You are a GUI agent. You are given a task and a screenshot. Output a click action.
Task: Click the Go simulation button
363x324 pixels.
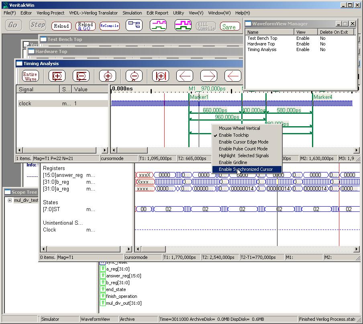(x=13, y=25)
